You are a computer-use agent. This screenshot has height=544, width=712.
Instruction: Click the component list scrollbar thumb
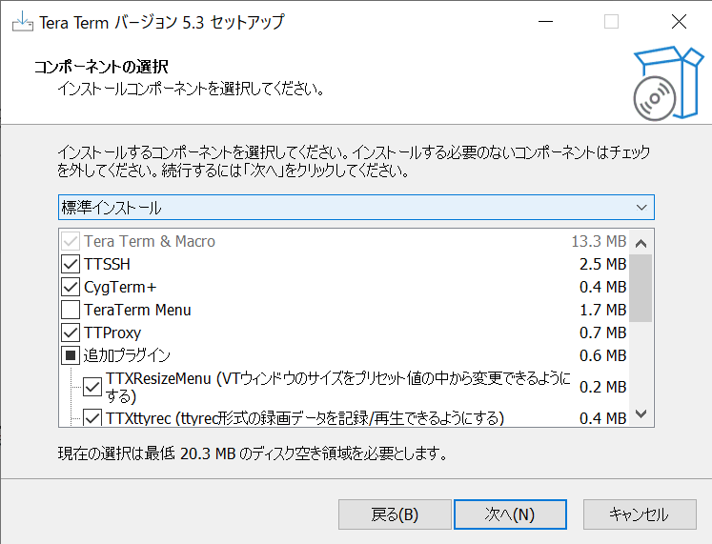[x=641, y=288]
